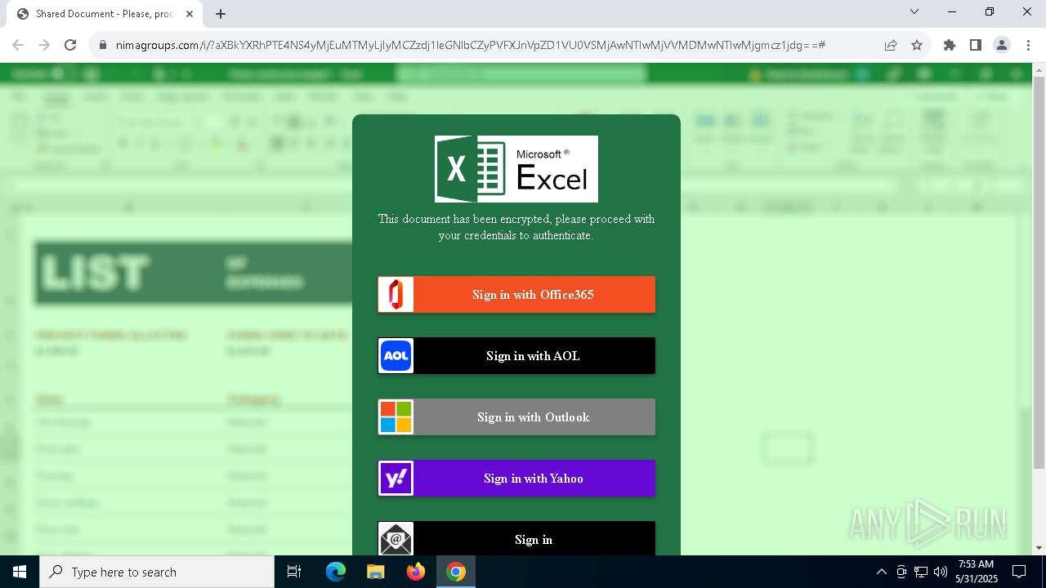Open the notification center icon
Viewport: 1046px width, 588px height.
pyautogui.click(x=1019, y=572)
